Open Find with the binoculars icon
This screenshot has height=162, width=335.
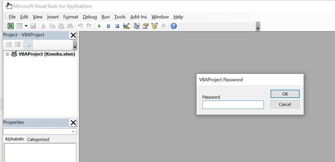pos(70,26)
